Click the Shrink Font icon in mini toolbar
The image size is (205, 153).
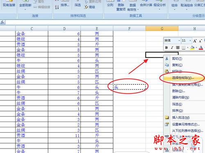(x=200, y=41)
